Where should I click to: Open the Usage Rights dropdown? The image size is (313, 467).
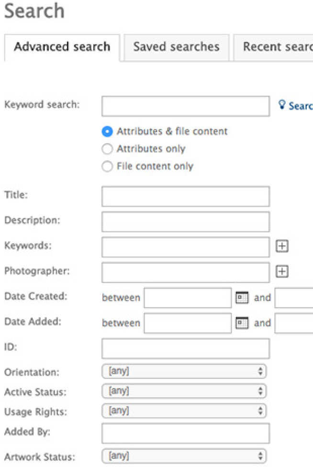184,411
